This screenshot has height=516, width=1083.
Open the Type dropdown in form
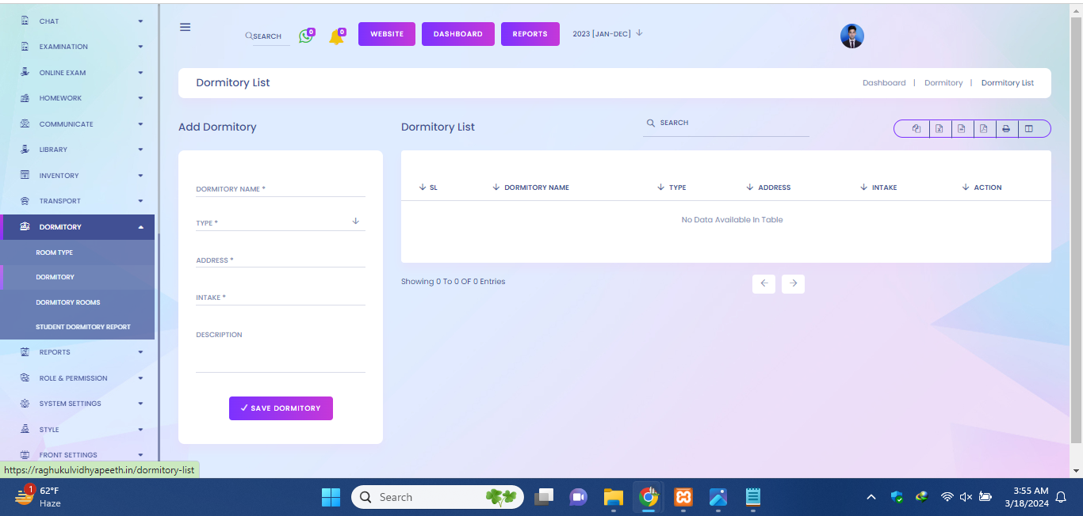coord(280,222)
